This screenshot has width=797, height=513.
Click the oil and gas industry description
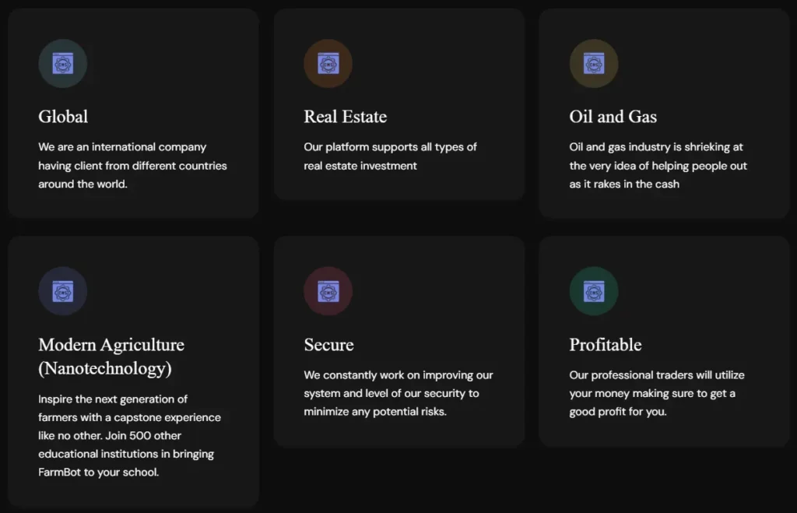coord(658,165)
